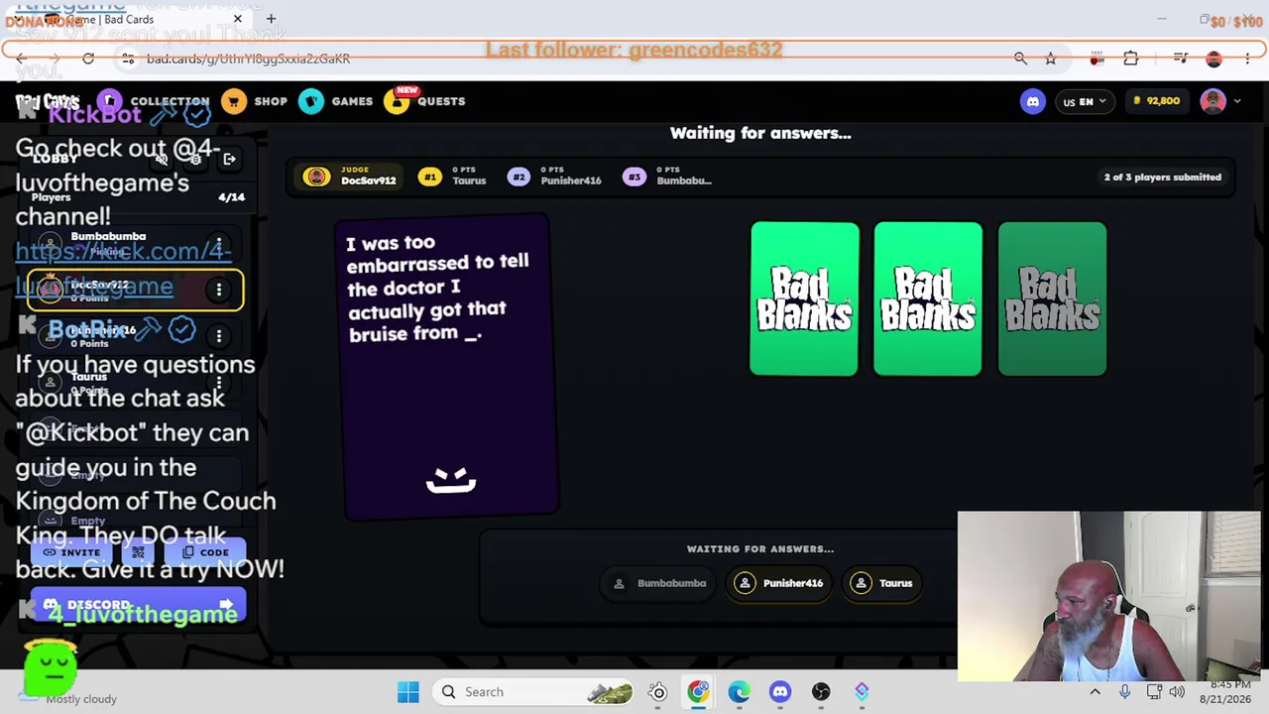
Task: Click the 92,800 coins balance
Action: point(1155,101)
